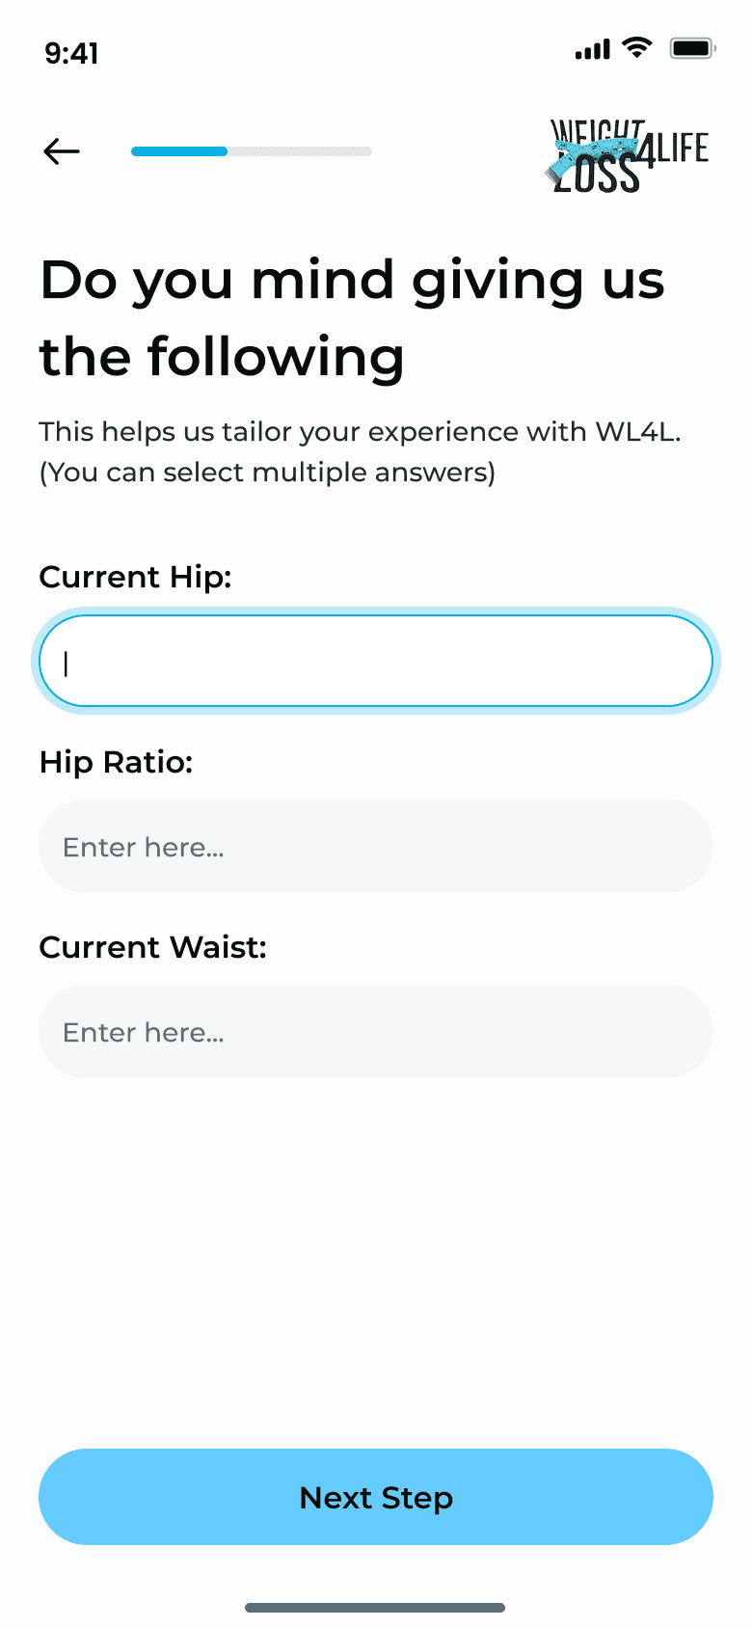The image size is (752, 1628).
Task: Click into the Current Waist input field
Action: (x=376, y=1032)
